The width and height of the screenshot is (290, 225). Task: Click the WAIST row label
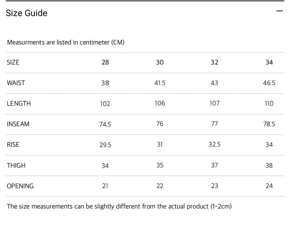click(x=16, y=83)
